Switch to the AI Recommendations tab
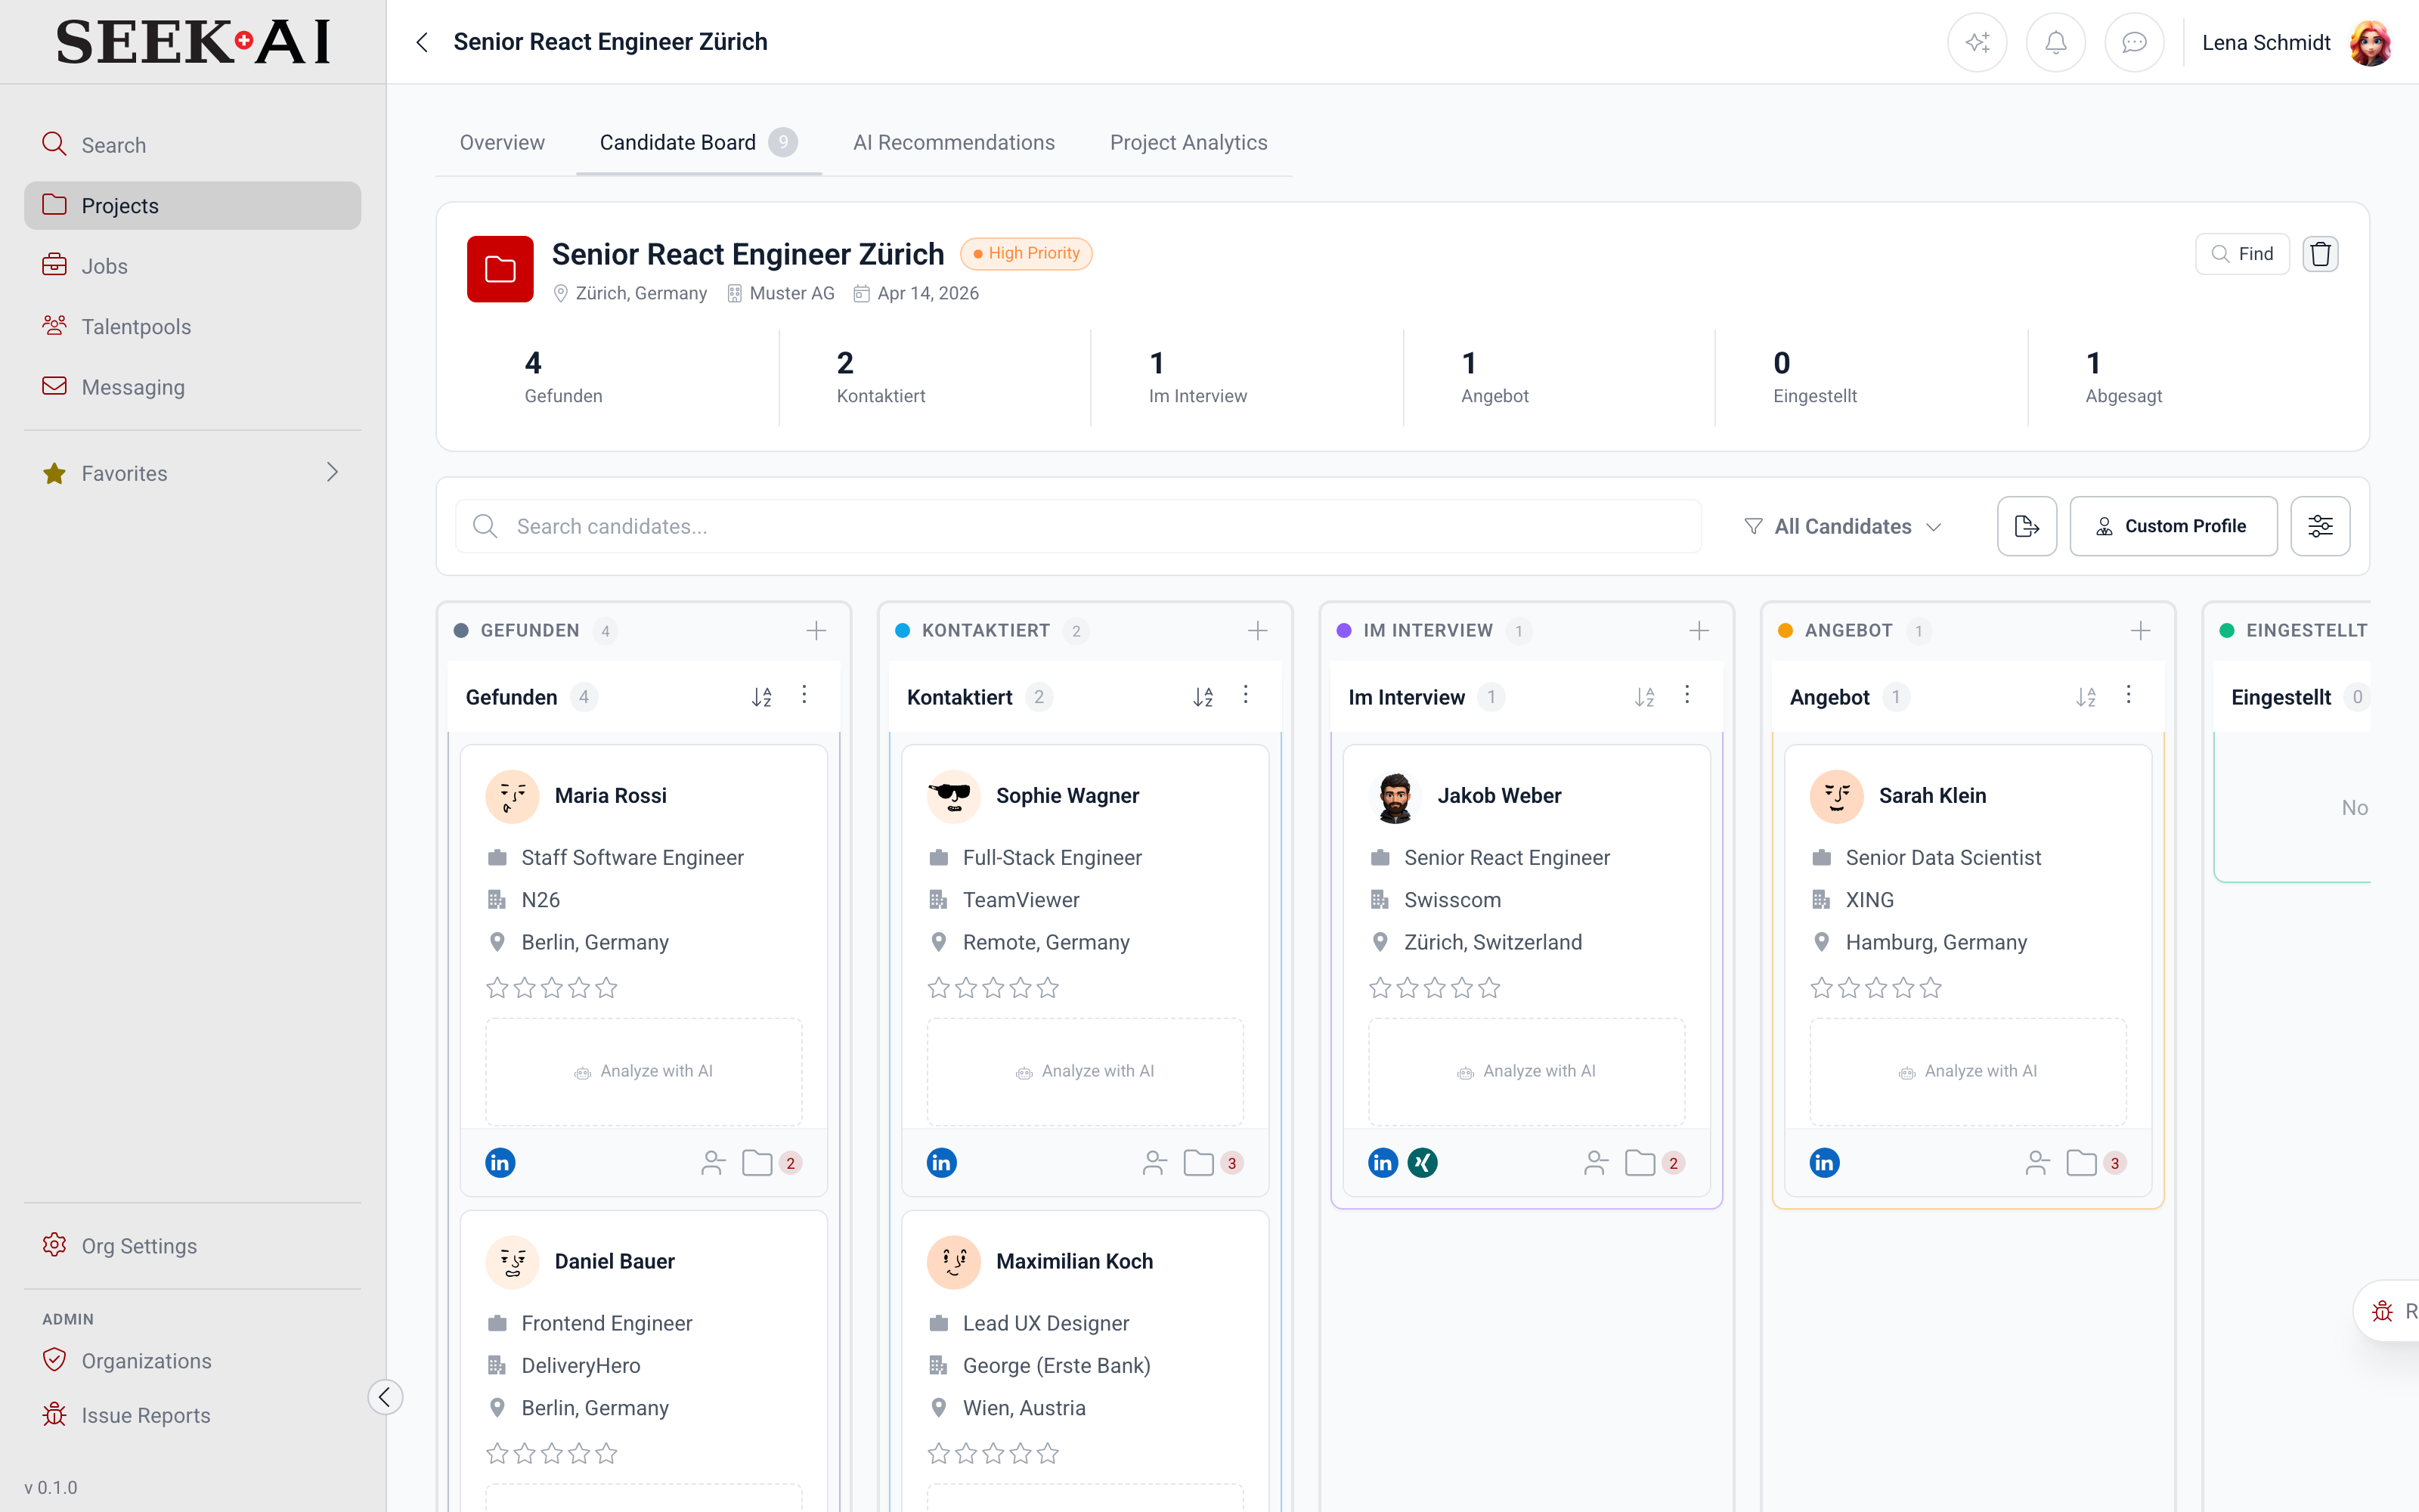Image resolution: width=2419 pixels, height=1512 pixels. point(953,142)
